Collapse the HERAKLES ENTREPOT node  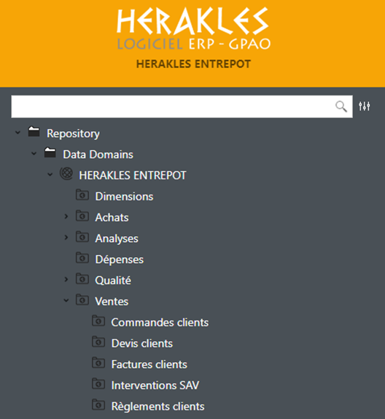tap(50, 174)
